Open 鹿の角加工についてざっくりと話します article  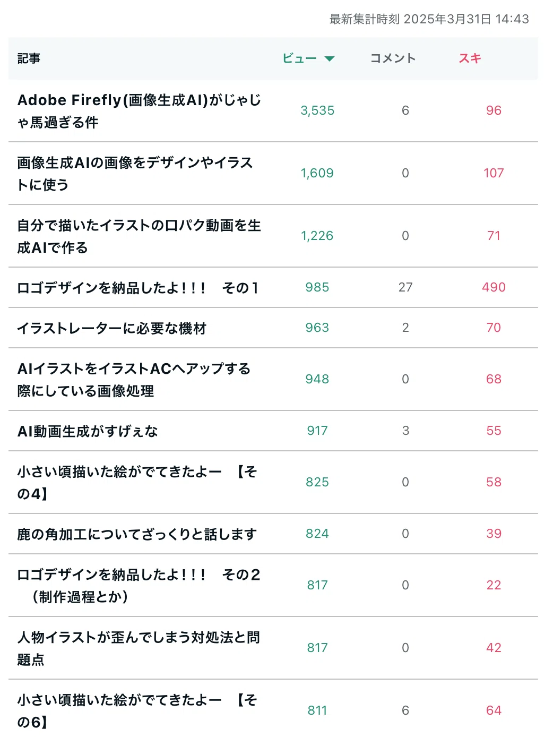137,534
